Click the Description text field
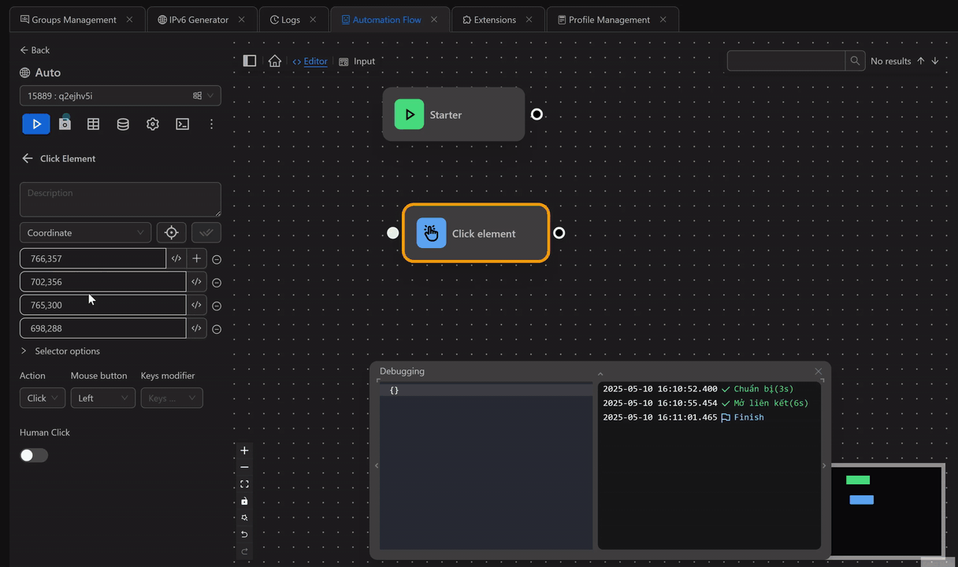This screenshot has height=567, width=958. [x=120, y=199]
